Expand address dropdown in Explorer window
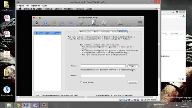Screen dimensions: 192x108 click(x=163, y=34)
